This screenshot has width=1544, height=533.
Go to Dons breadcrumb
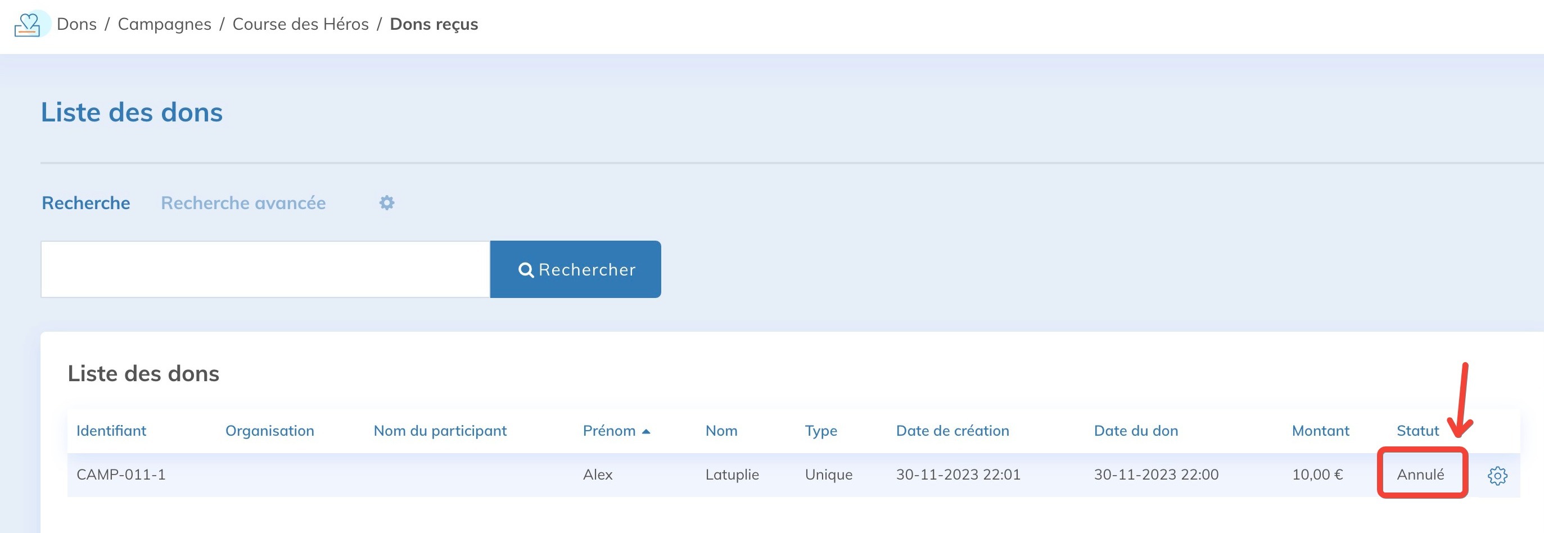76,25
